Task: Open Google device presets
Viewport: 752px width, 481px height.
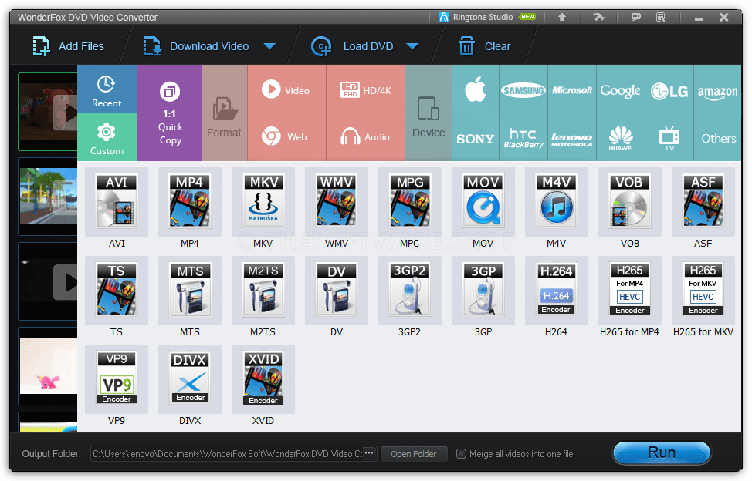Action: [621, 89]
